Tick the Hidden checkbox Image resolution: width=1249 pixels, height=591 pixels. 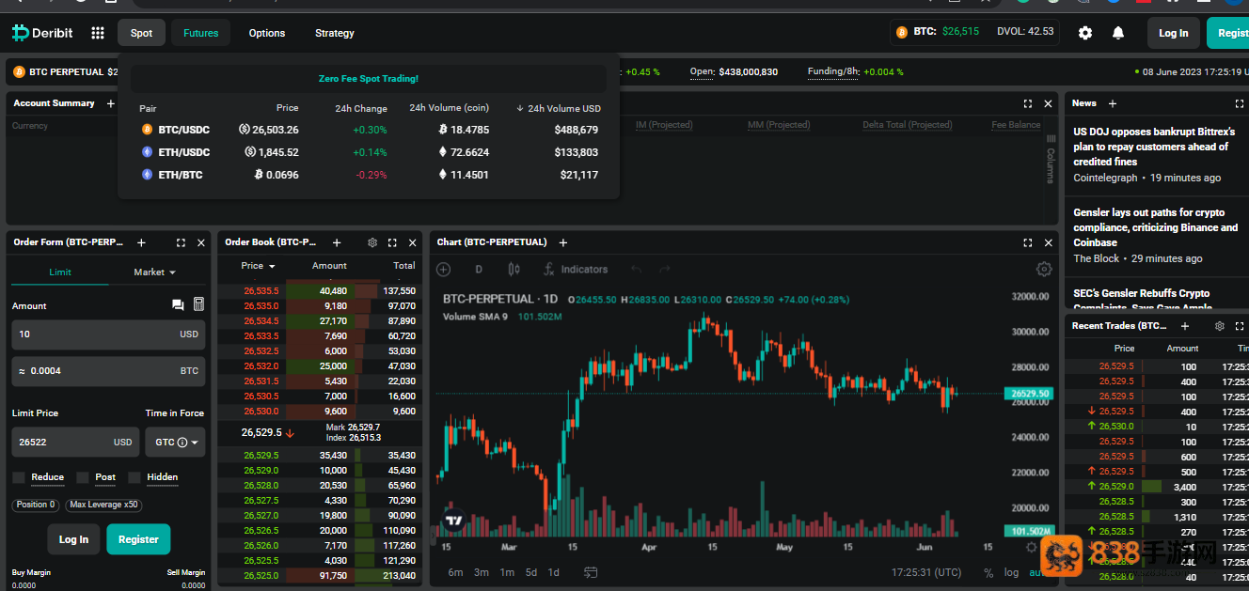tap(134, 477)
